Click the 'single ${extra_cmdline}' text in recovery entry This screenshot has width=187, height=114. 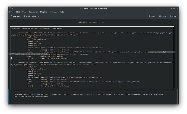pyautogui.click(x=128, y=82)
